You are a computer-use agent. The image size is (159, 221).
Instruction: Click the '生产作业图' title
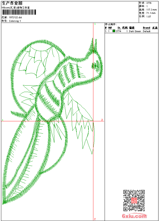(x=12, y=3)
